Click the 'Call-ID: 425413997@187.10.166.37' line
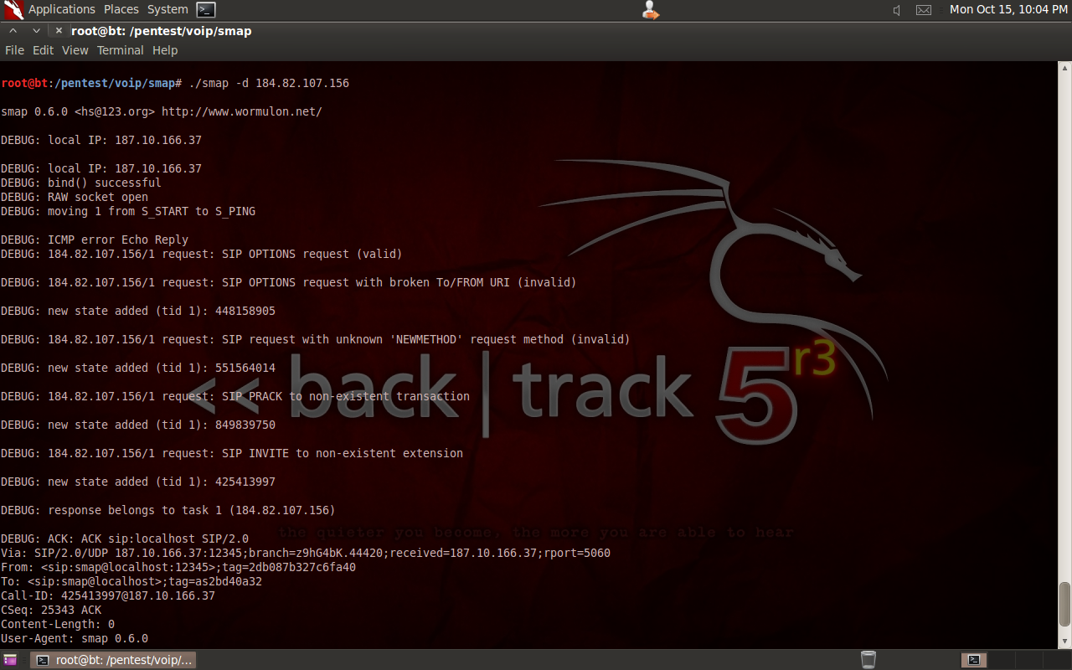The image size is (1072, 670). 108,595
